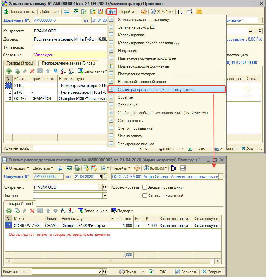
Task: Move row down arrow in top window
Action: click(x=55, y=71)
